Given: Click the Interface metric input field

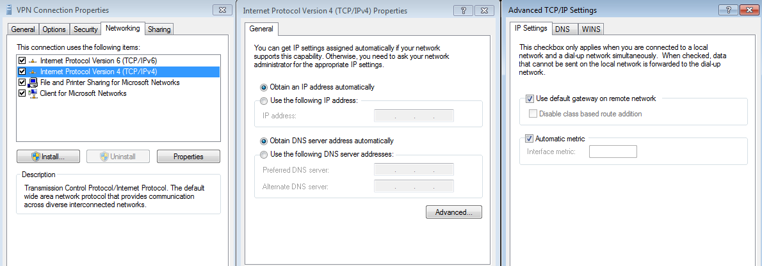Looking at the screenshot, I should point(612,152).
